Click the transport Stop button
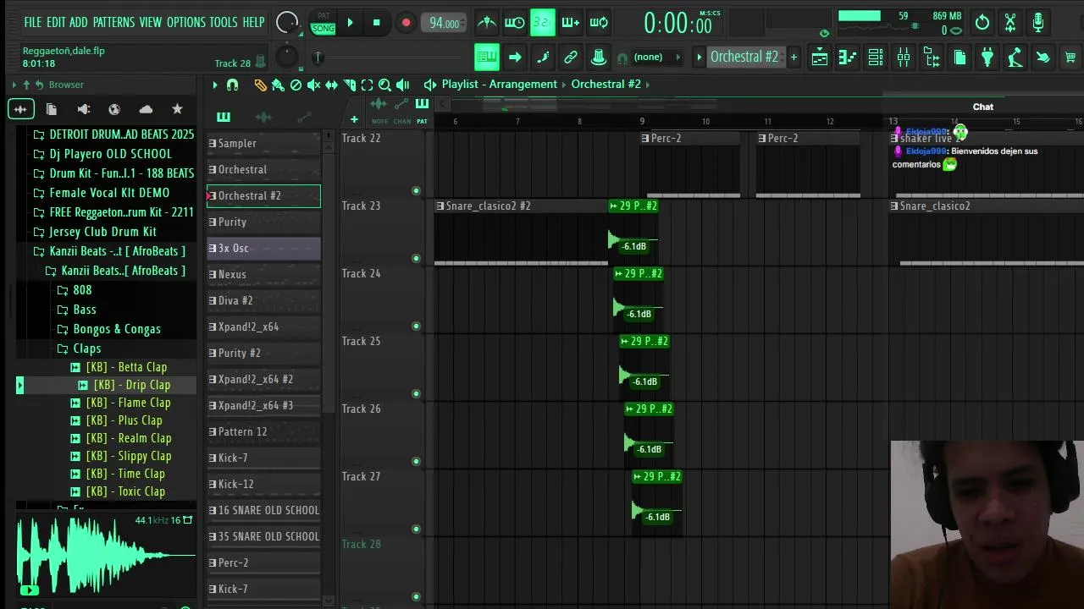 pos(377,23)
